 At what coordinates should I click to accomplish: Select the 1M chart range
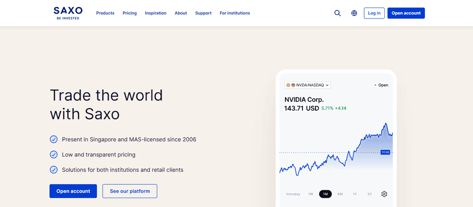[x=326, y=194]
